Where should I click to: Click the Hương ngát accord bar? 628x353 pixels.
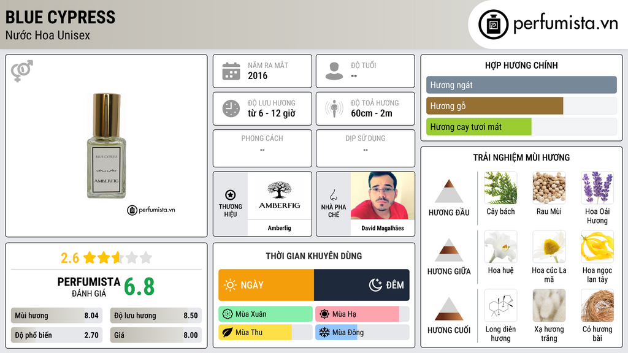click(521, 85)
